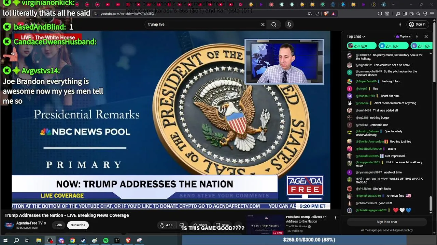Click the video title Trump Addresses the Nation

tap(67, 215)
